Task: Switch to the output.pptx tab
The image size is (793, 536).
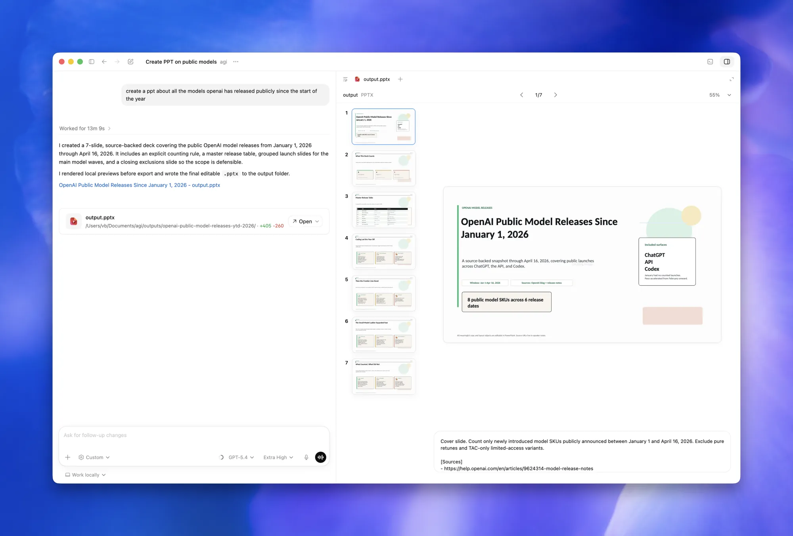Action: pos(372,79)
